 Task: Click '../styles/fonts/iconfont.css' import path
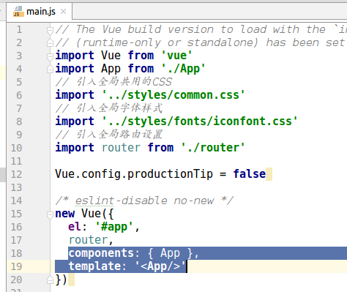pos(200,121)
